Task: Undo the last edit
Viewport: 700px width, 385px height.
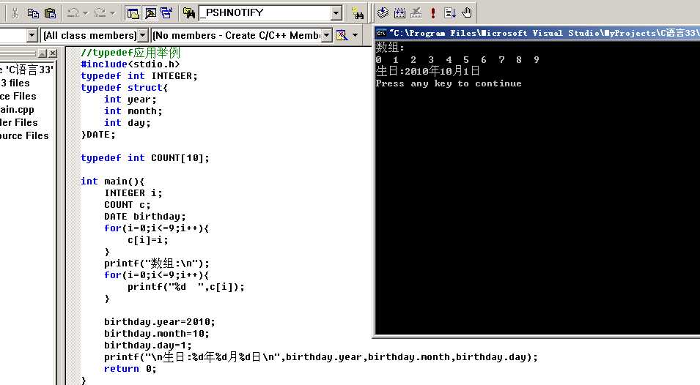Action: coord(73,13)
